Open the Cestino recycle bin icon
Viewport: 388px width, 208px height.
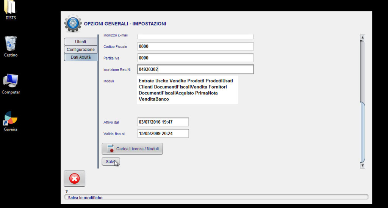11,46
